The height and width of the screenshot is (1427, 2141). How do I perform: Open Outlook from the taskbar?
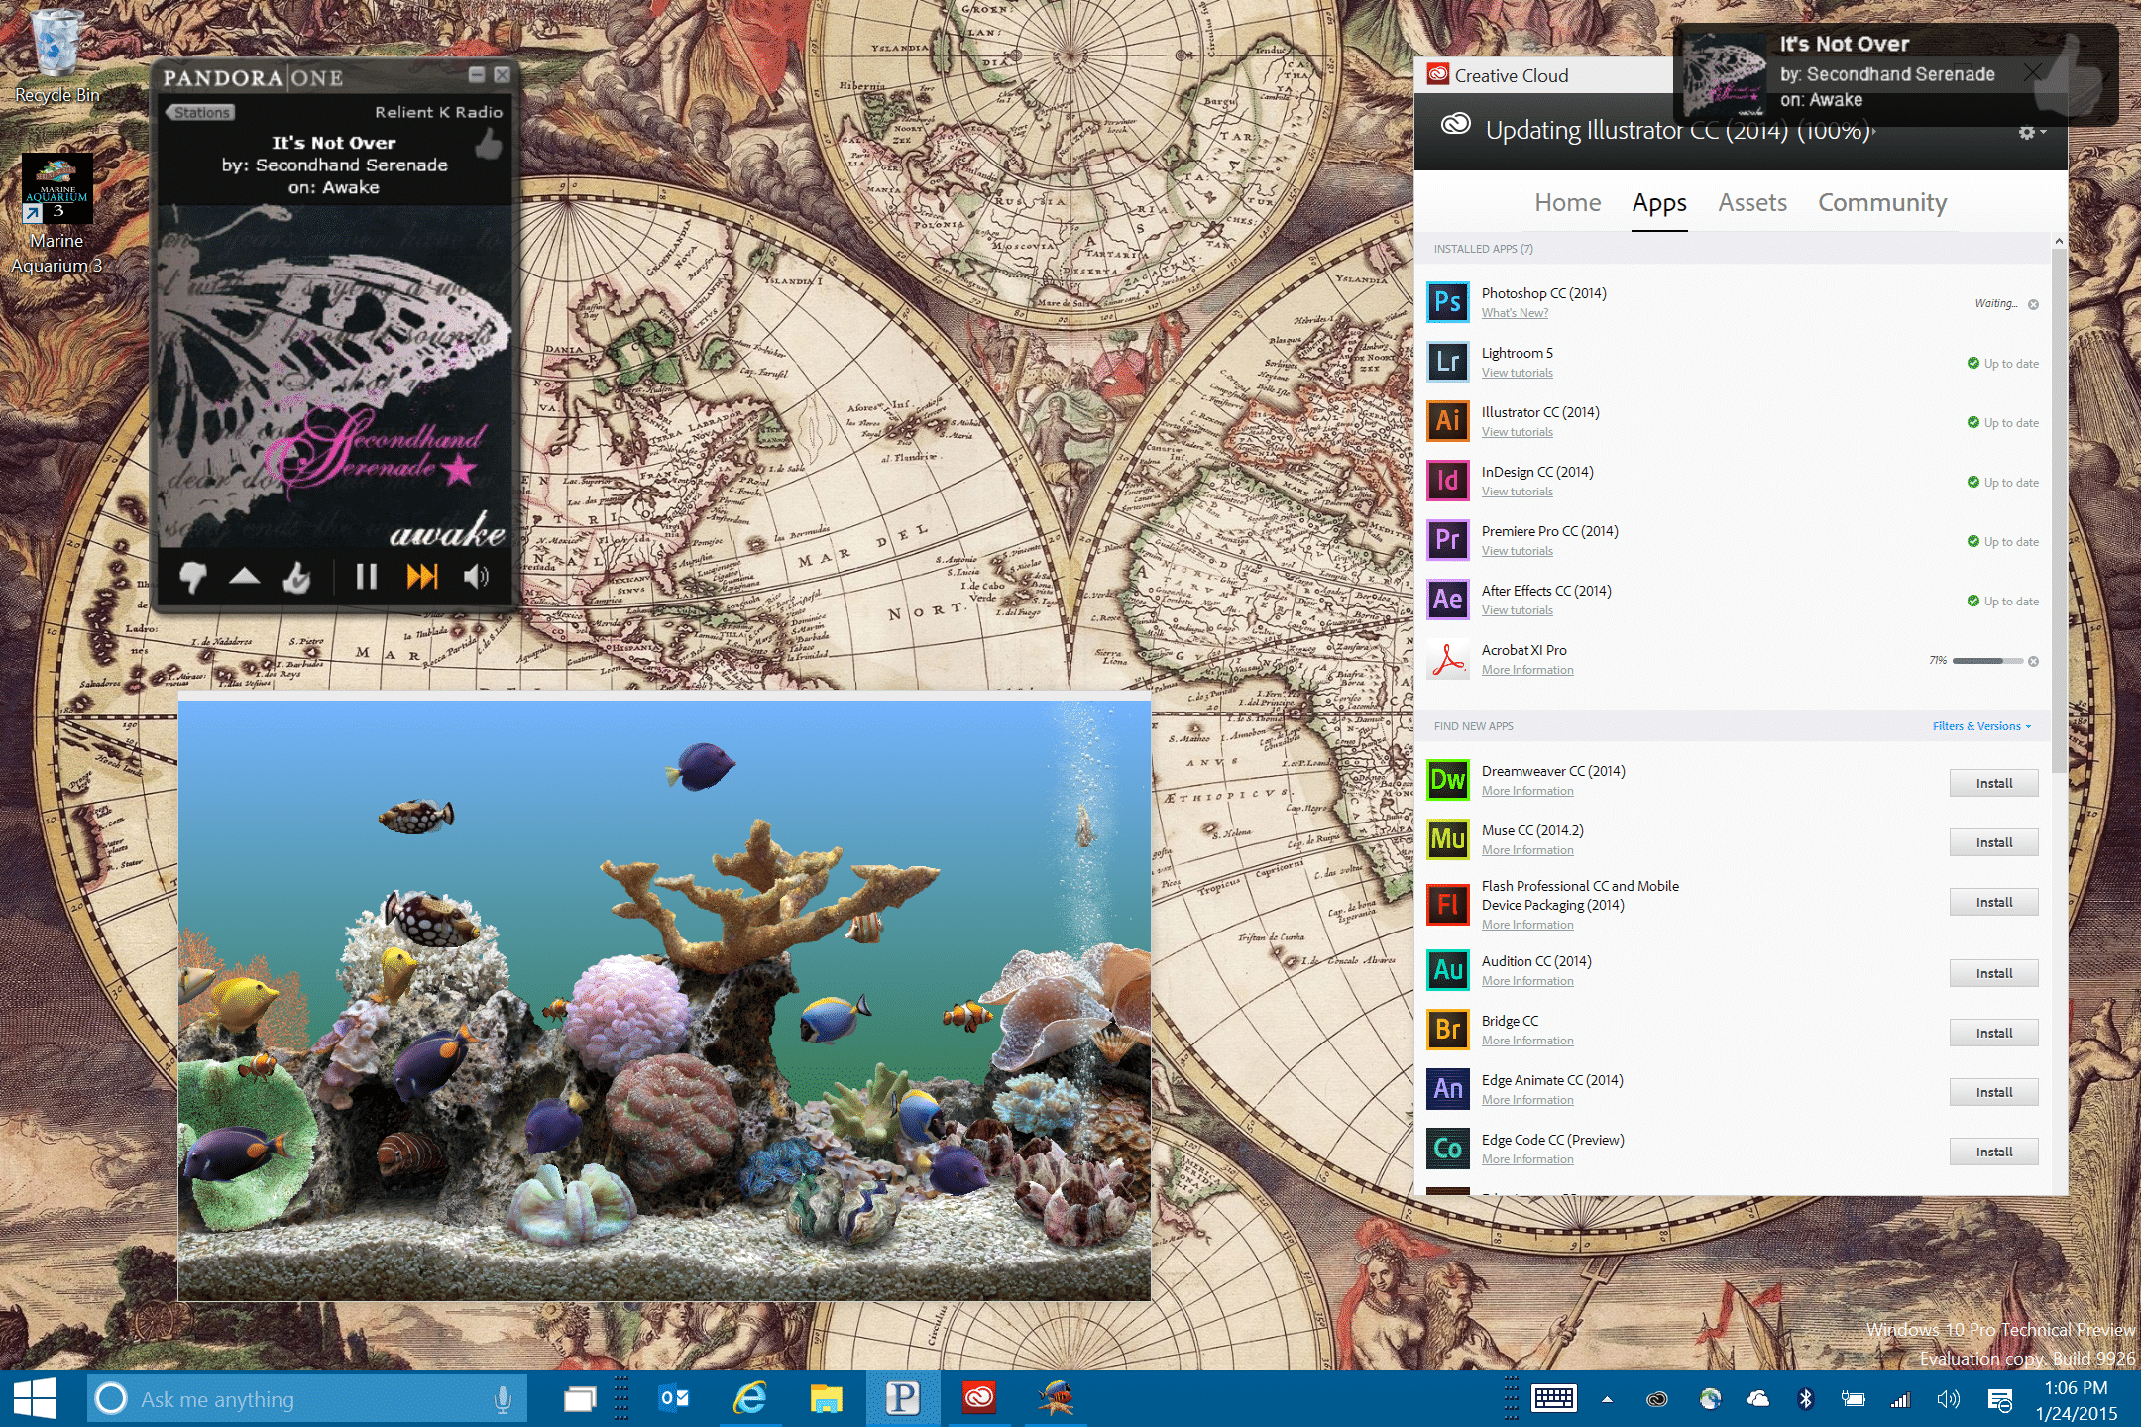pos(674,1399)
